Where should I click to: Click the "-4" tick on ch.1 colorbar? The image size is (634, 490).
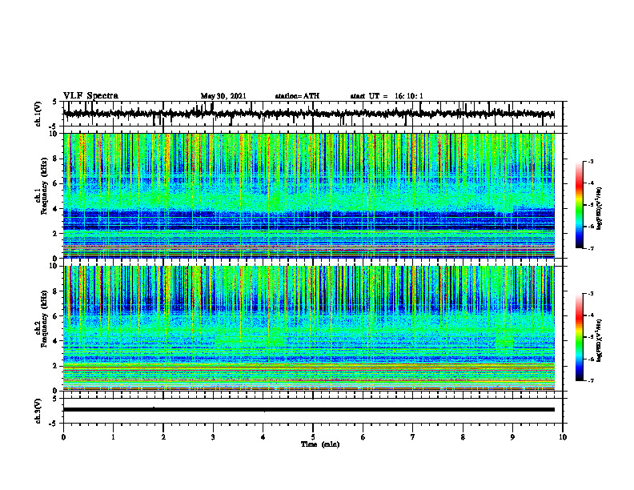click(x=590, y=183)
